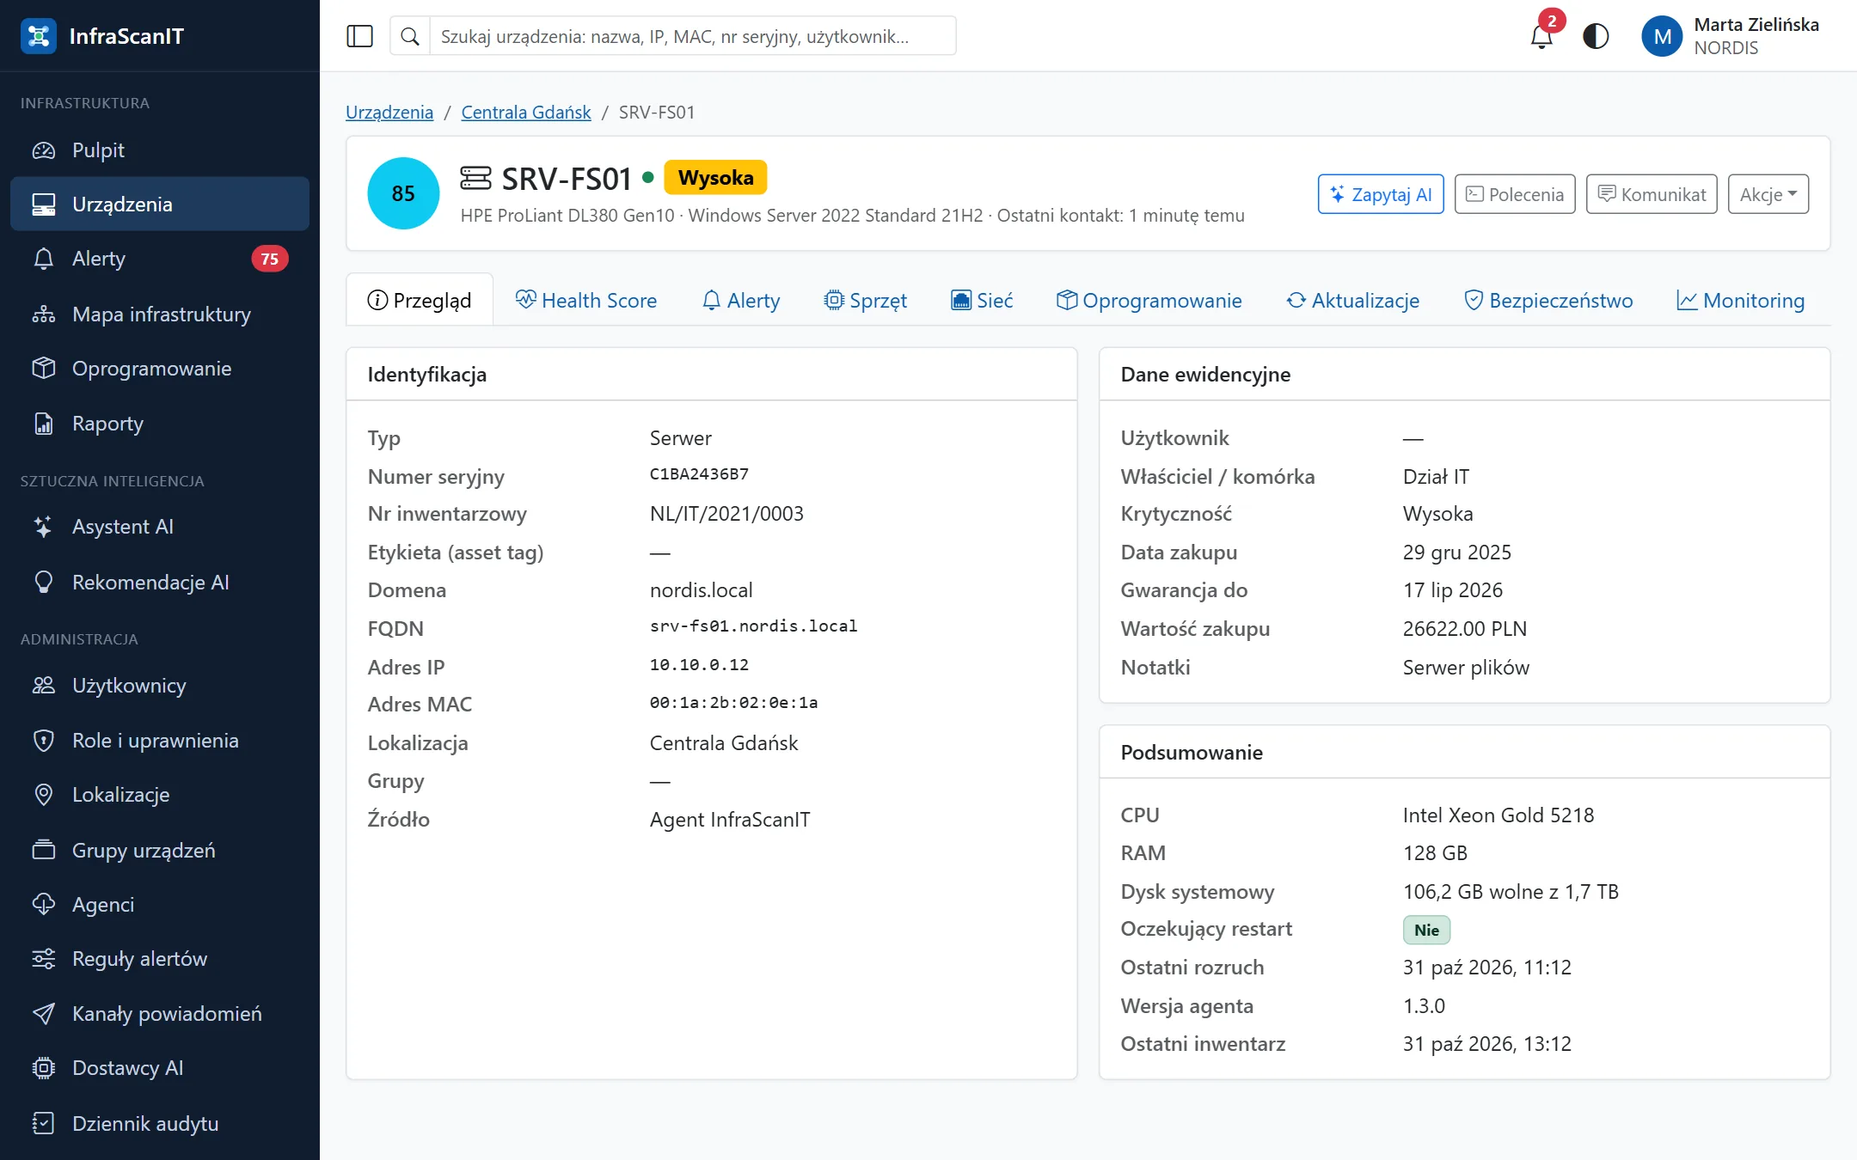Select the Przegląd tab
Viewport: 1857px width, 1160px height.
[x=420, y=300]
